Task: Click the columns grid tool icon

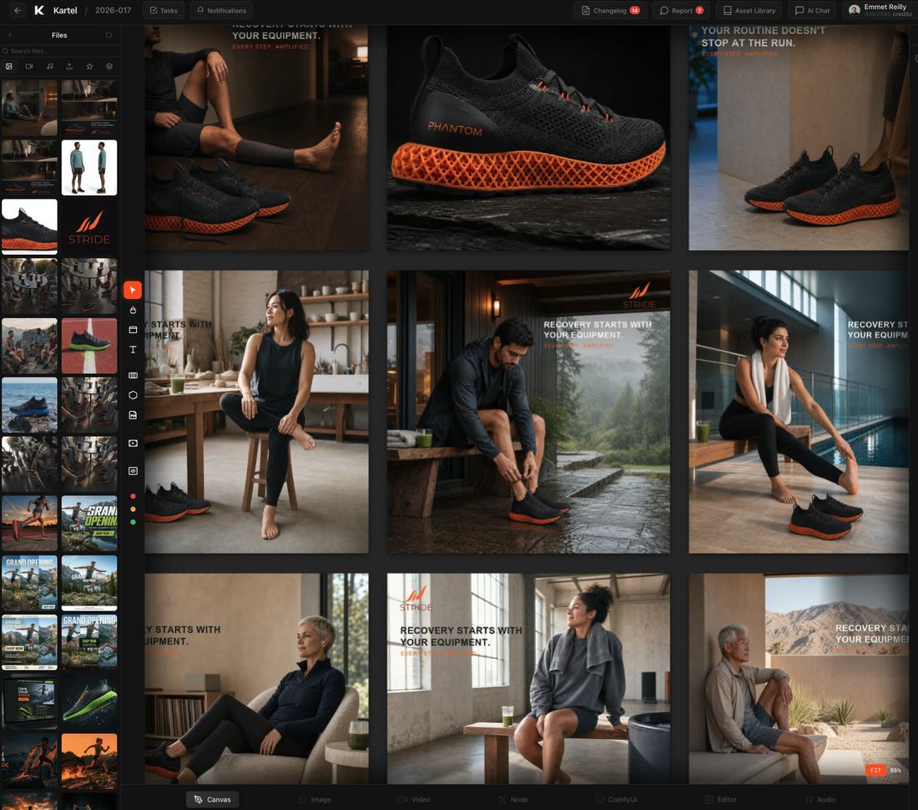Action: tap(133, 376)
